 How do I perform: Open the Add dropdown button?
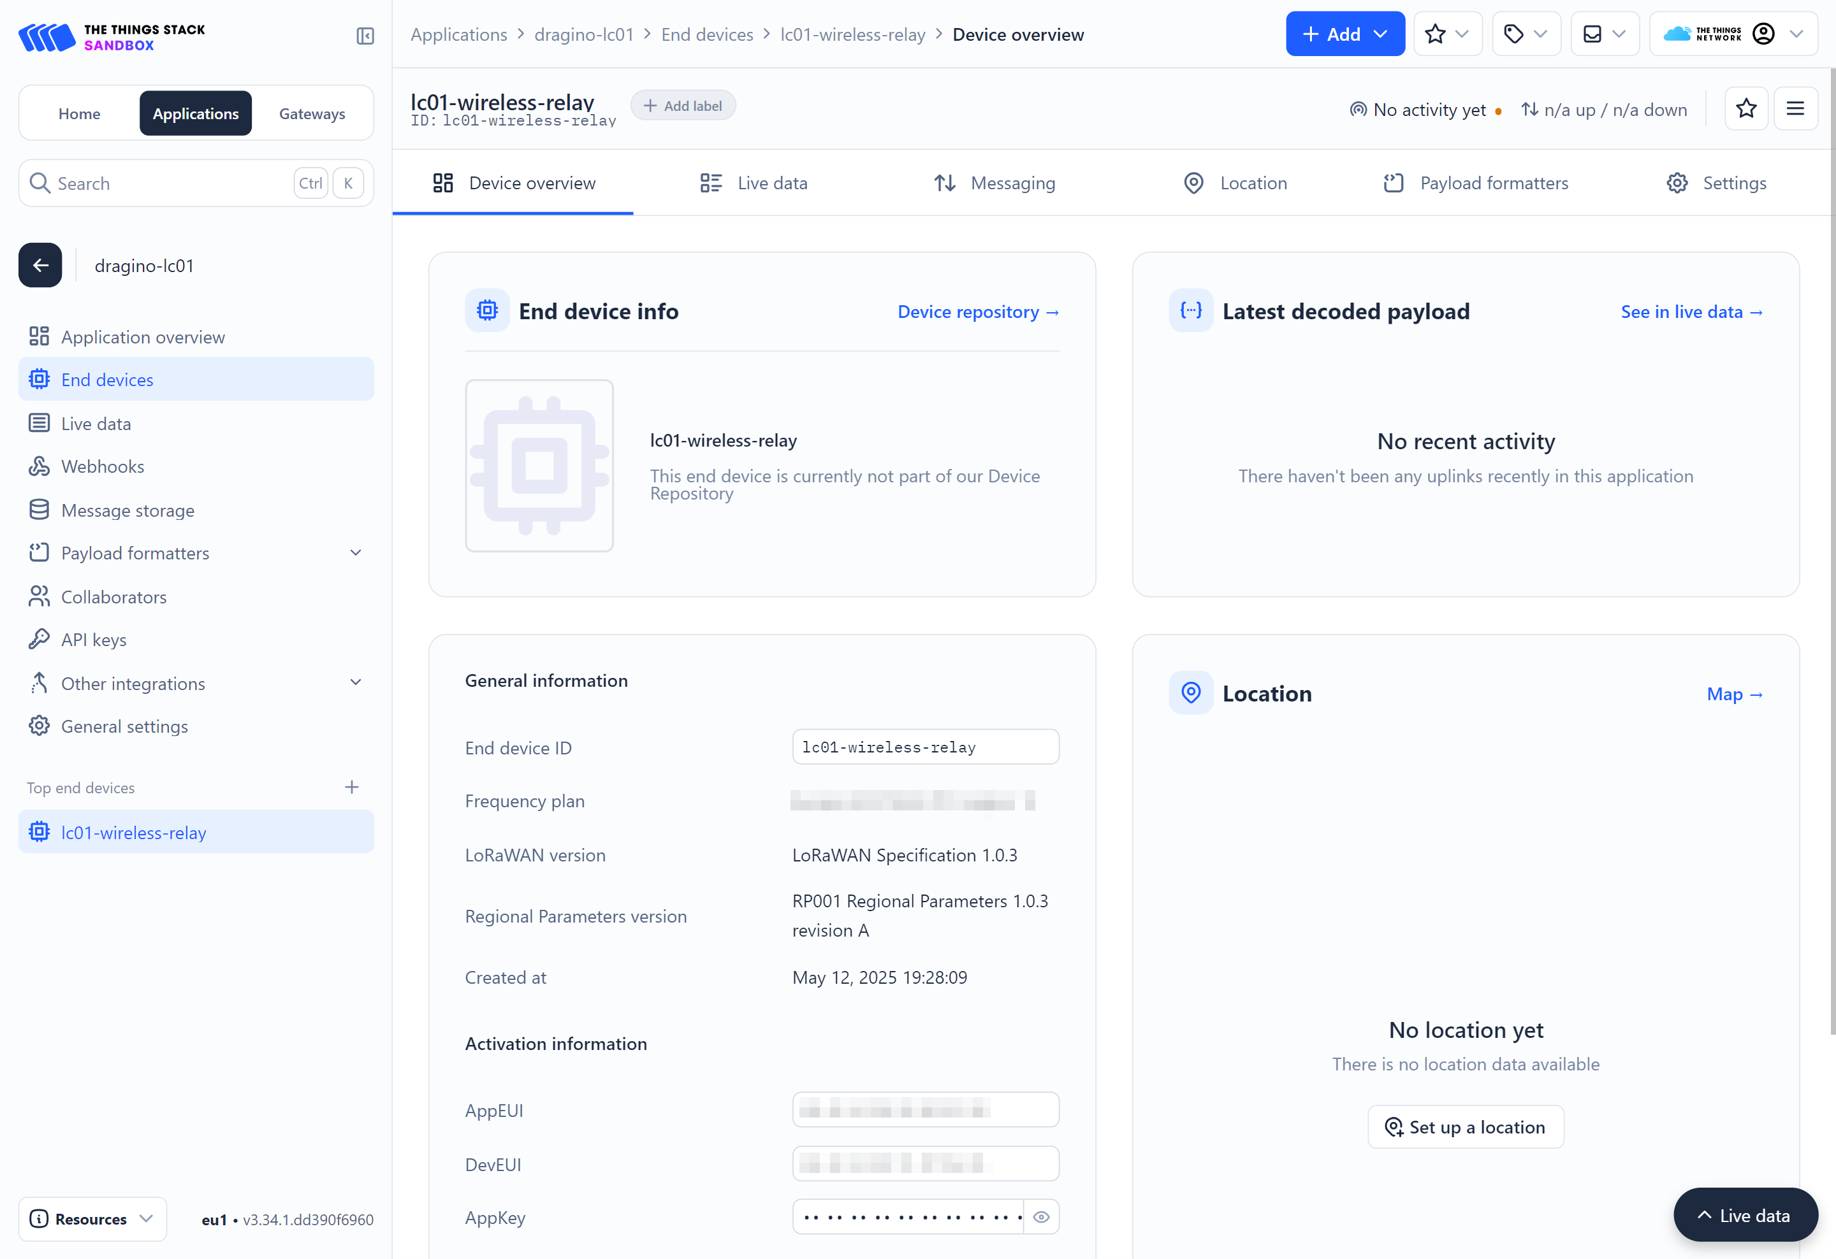(x=1344, y=35)
